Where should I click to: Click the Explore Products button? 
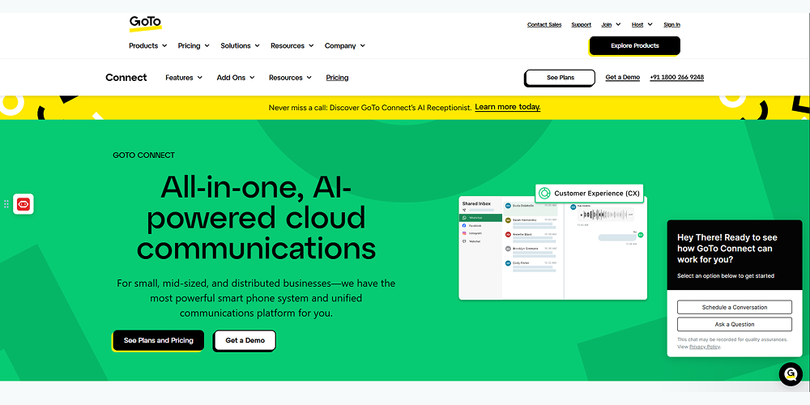pos(634,46)
